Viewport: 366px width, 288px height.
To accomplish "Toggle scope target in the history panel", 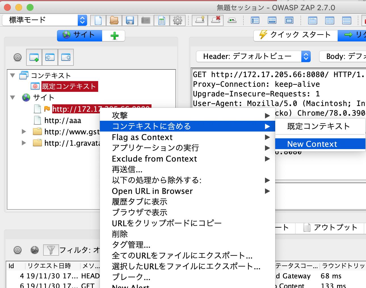I will [18, 250].
